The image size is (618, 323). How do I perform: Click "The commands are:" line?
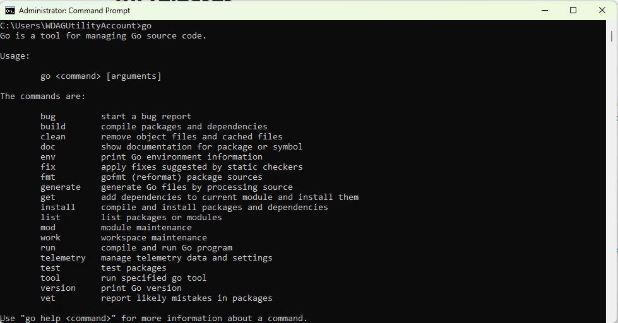click(42, 96)
